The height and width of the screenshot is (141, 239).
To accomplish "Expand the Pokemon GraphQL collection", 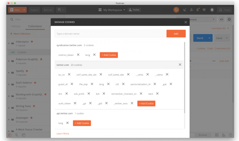I will [x=9, y=61].
